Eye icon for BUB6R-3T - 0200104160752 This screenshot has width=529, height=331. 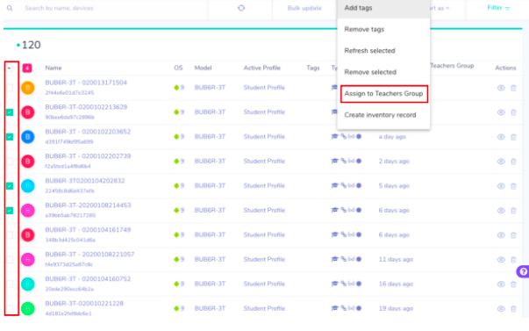[x=501, y=284]
